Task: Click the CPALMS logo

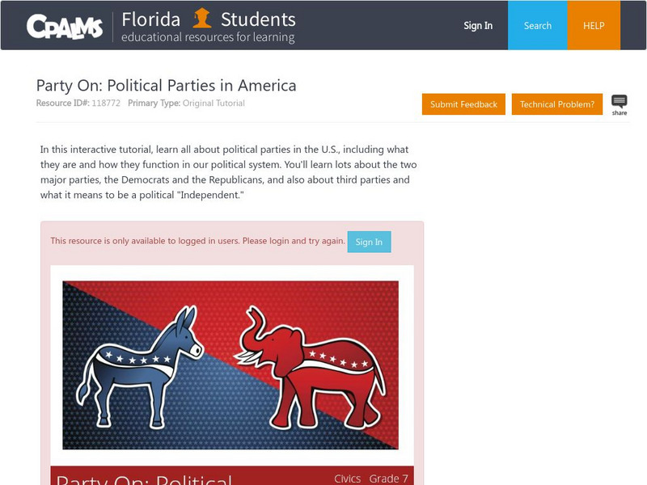Action: click(x=65, y=27)
